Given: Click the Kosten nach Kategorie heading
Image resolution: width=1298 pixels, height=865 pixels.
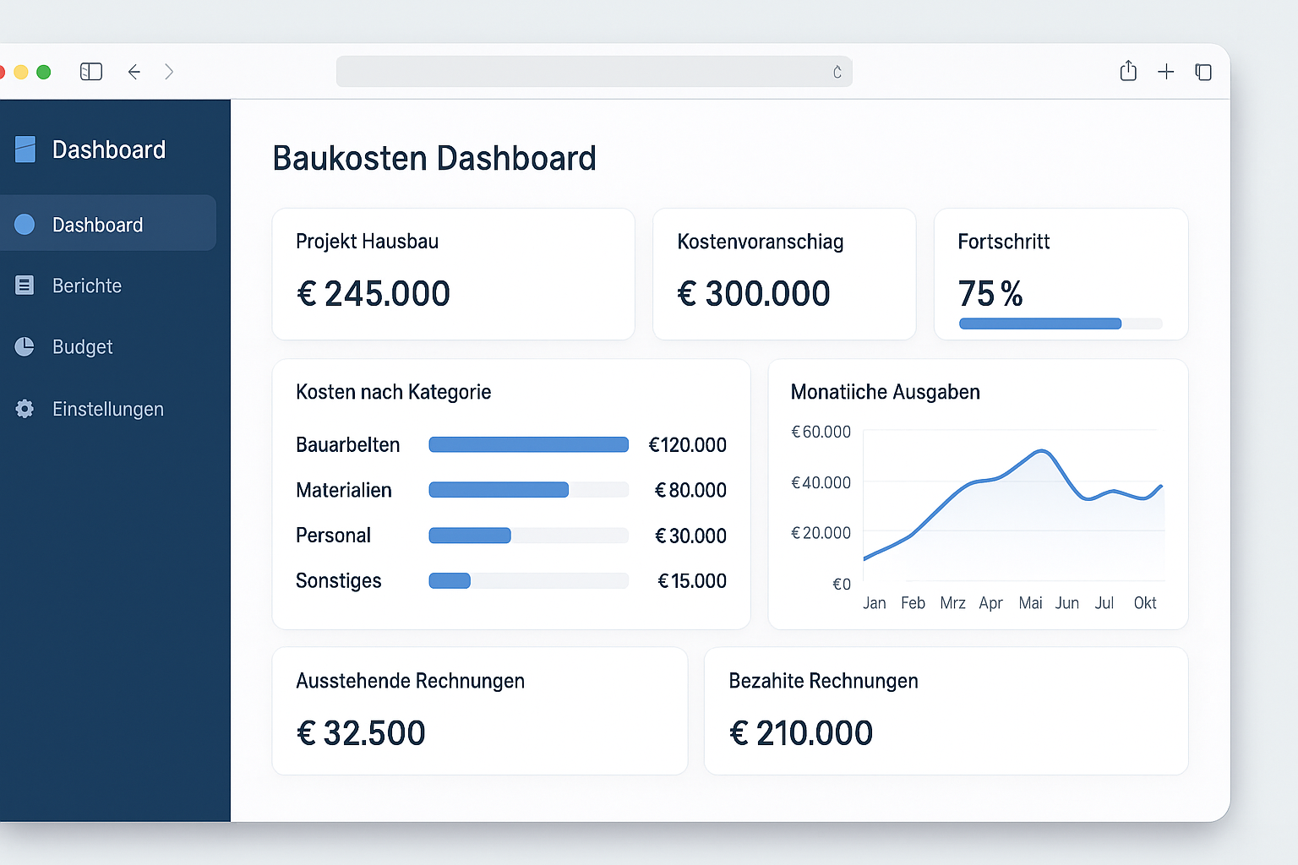Looking at the screenshot, I should click(x=394, y=392).
